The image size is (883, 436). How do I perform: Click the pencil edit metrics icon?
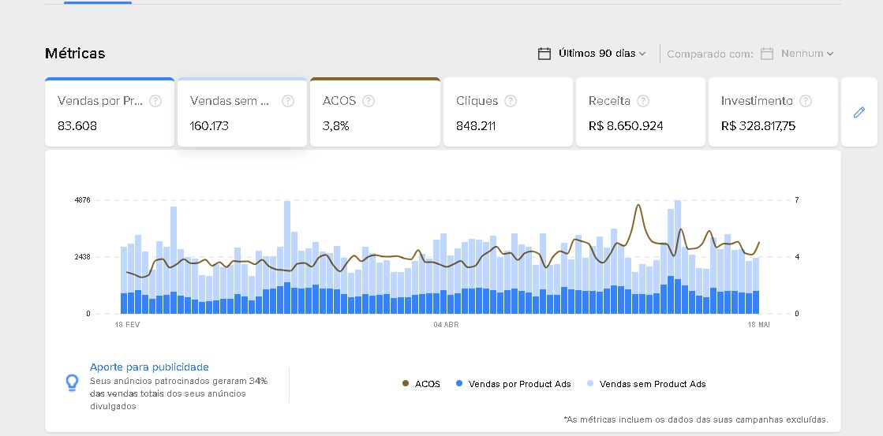coord(859,113)
